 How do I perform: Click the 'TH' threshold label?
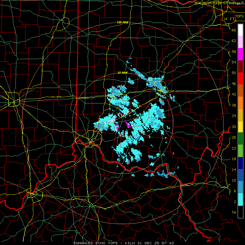point(234,213)
